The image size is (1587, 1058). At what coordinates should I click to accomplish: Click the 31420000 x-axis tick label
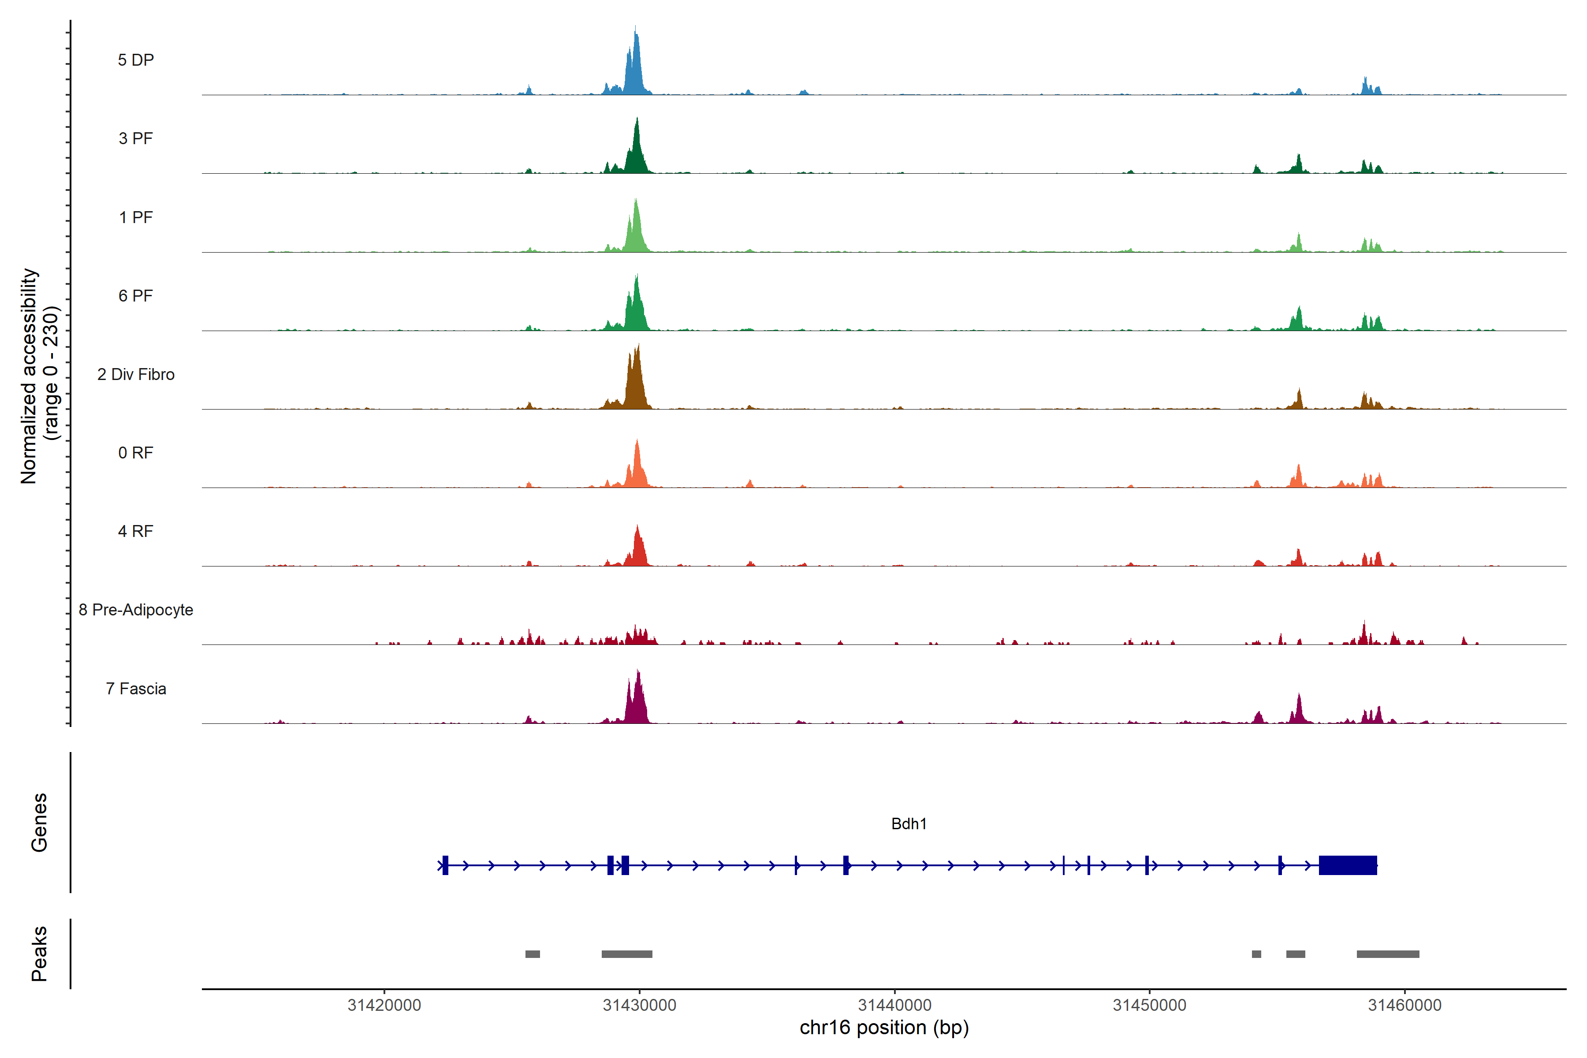pyautogui.click(x=384, y=1006)
